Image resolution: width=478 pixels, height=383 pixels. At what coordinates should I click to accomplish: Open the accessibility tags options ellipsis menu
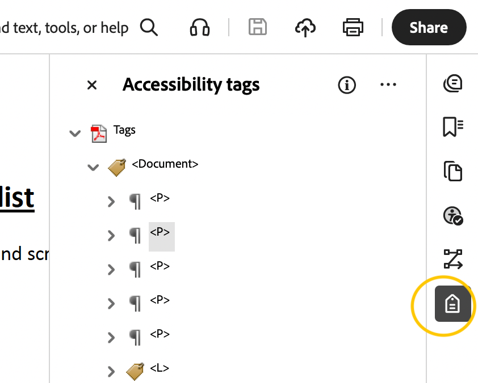(x=388, y=85)
